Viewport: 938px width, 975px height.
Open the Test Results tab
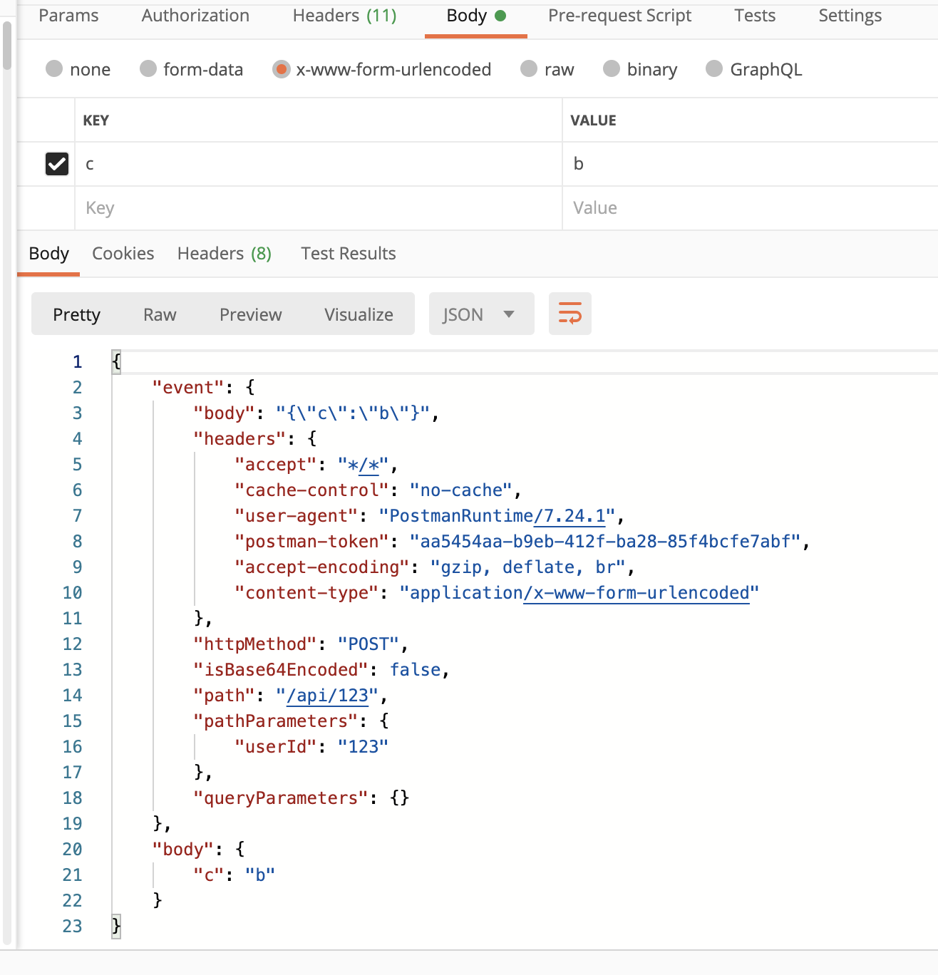(x=348, y=254)
